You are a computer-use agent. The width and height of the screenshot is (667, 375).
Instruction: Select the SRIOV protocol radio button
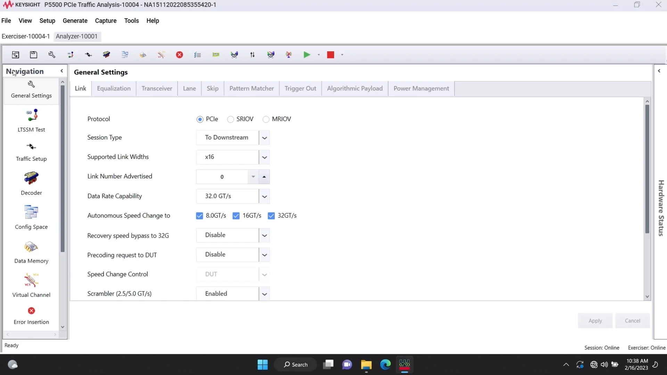230,119
